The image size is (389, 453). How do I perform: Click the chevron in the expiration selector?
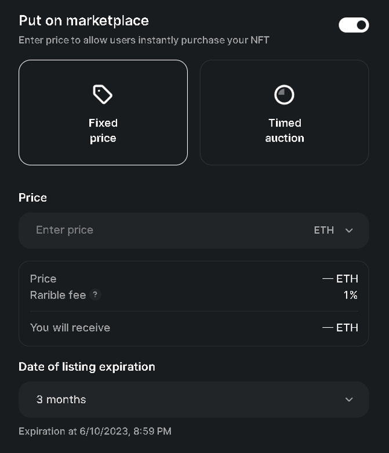(x=349, y=400)
